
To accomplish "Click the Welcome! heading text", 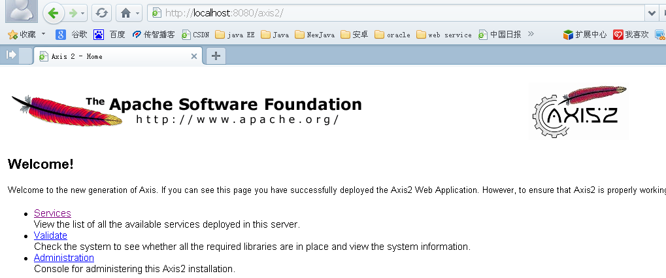I will coord(41,164).
